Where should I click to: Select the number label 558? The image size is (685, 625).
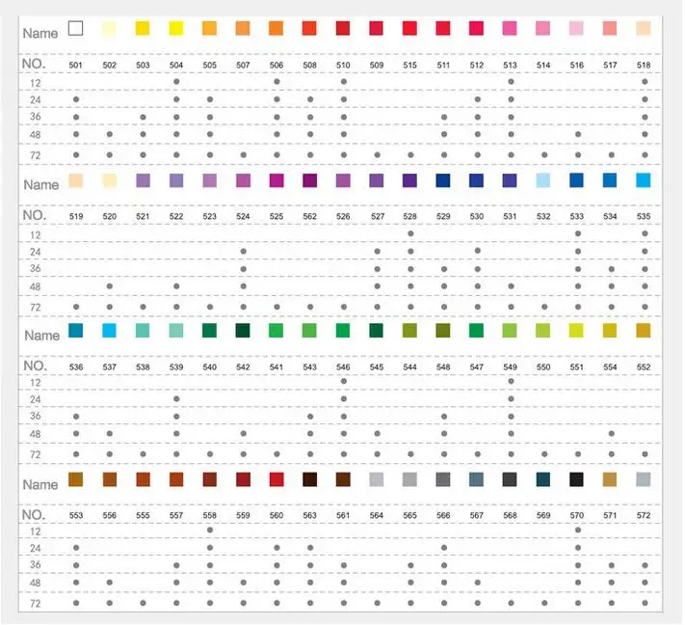210,515
